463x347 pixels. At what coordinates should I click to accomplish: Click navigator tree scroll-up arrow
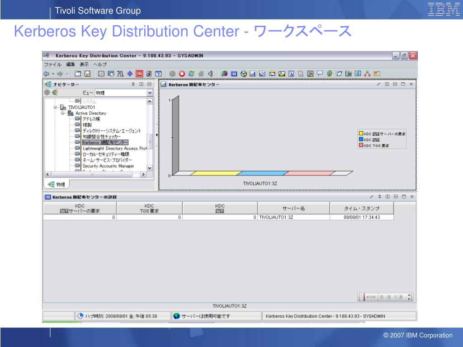click(x=150, y=101)
